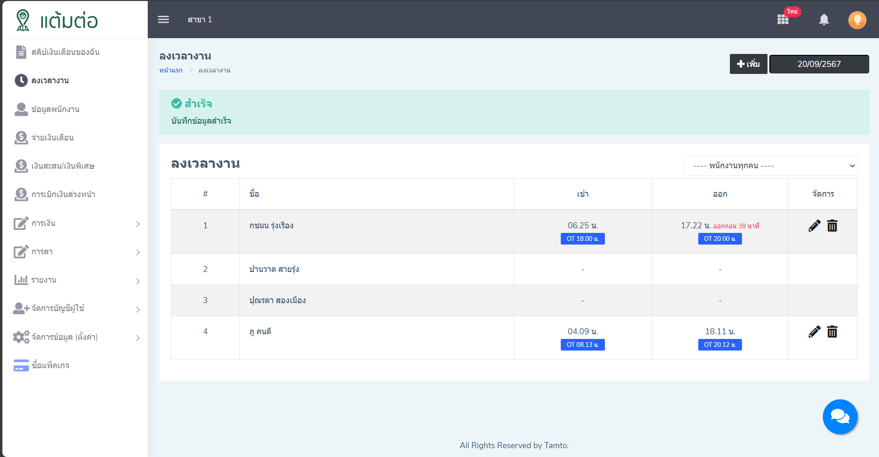
Task: Open the apps grid icon
Action: click(783, 20)
